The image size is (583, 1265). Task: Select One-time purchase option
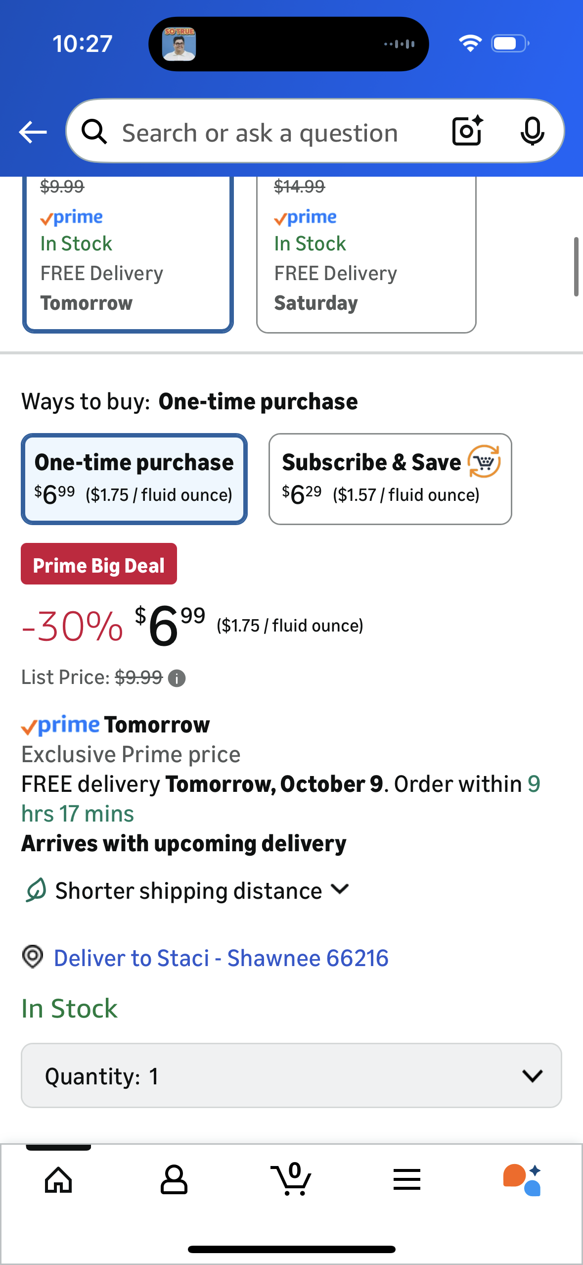134,479
